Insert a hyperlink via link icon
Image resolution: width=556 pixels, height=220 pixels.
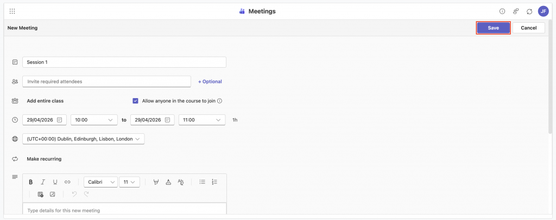point(67,182)
